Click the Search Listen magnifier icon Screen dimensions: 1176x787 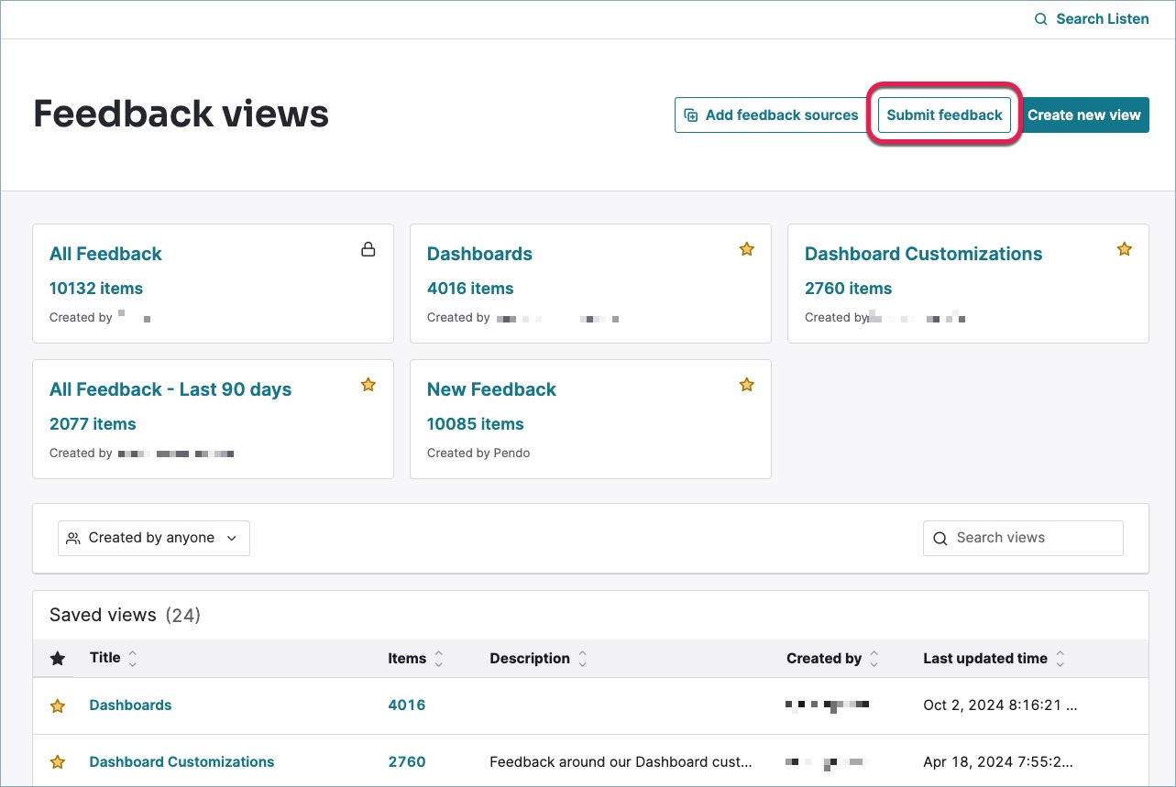tap(1040, 19)
